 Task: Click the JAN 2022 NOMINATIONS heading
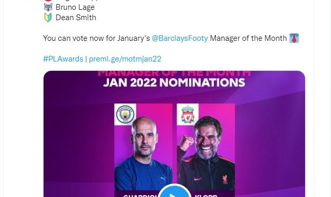pyautogui.click(x=174, y=83)
